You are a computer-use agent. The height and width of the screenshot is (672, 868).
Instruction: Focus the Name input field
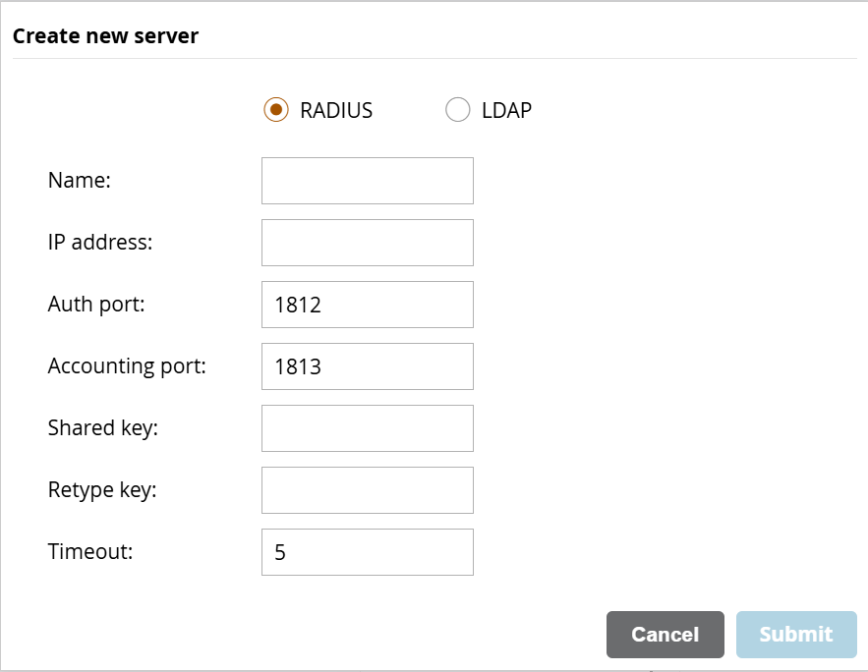tap(368, 181)
